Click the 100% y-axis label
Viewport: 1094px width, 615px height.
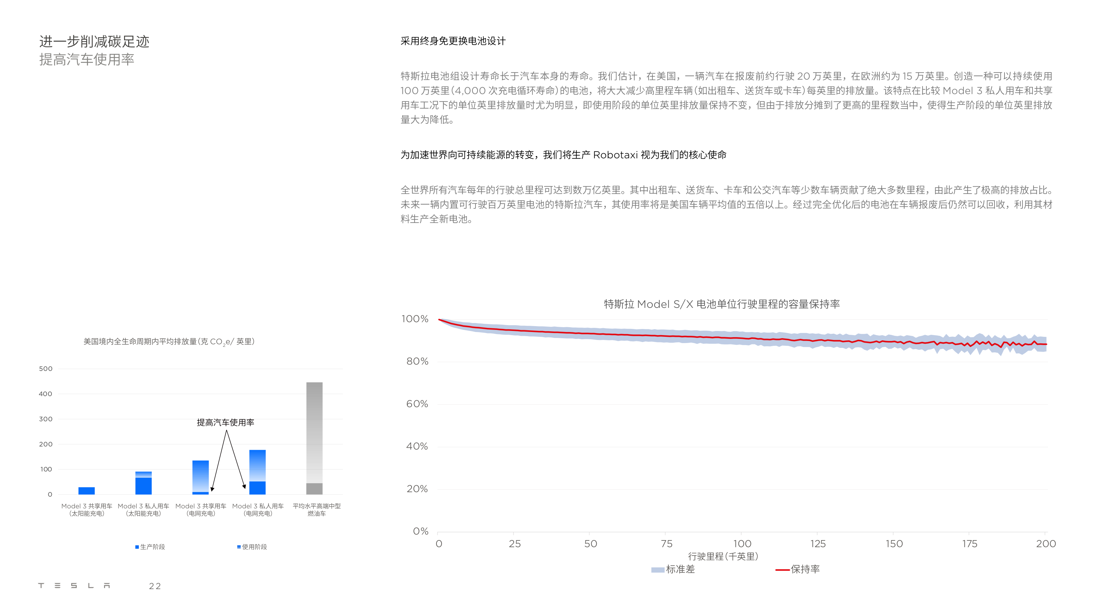415,319
